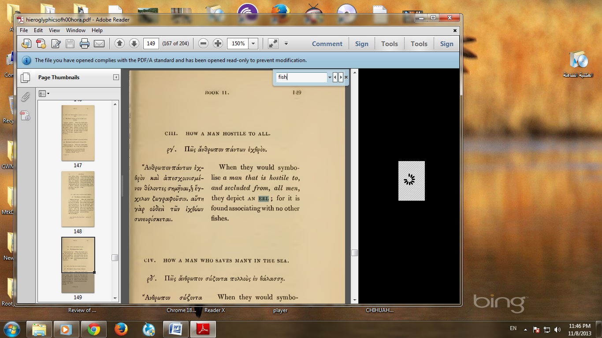Click the document vertical scrollbar thumb
The image size is (602, 338).
[354, 253]
